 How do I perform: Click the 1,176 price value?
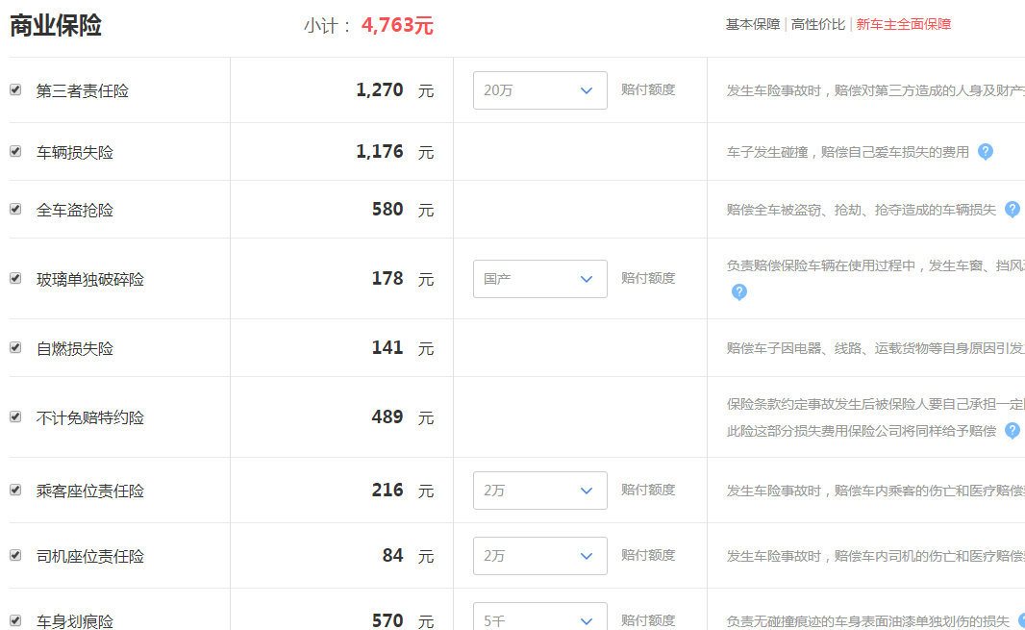click(x=380, y=151)
